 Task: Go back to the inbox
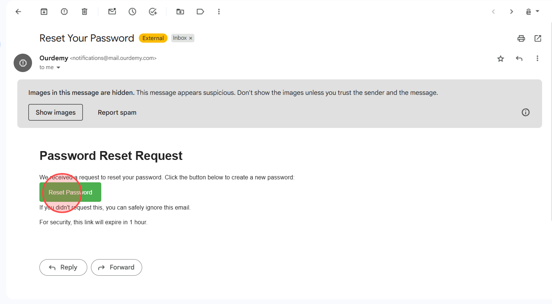point(18,11)
